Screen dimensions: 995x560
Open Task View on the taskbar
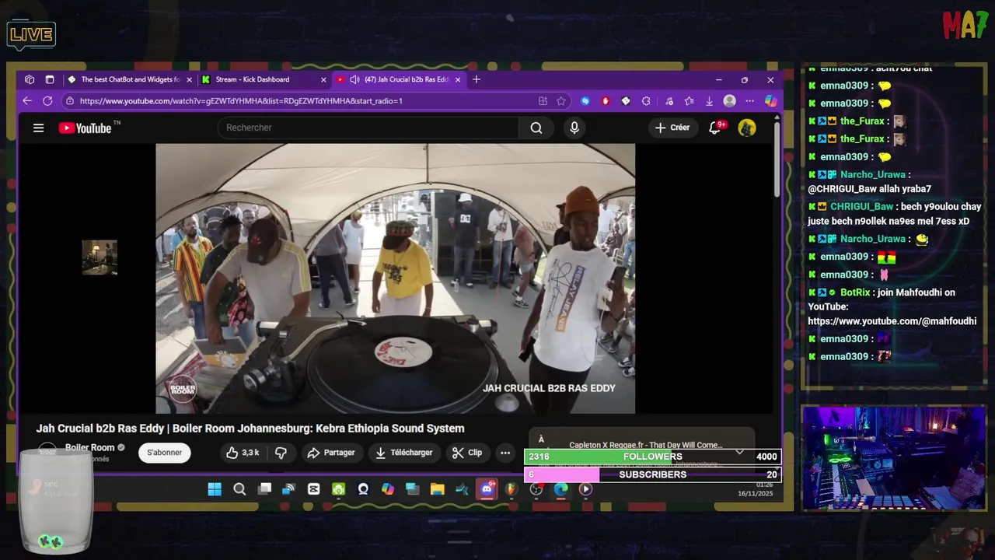265,489
